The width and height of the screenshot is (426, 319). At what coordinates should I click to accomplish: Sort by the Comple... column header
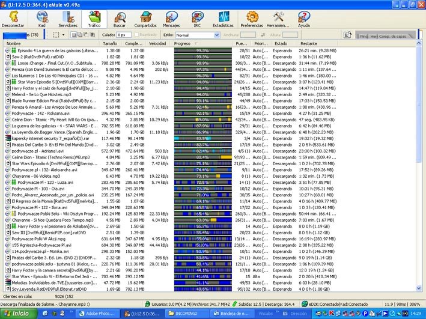point(133,43)
